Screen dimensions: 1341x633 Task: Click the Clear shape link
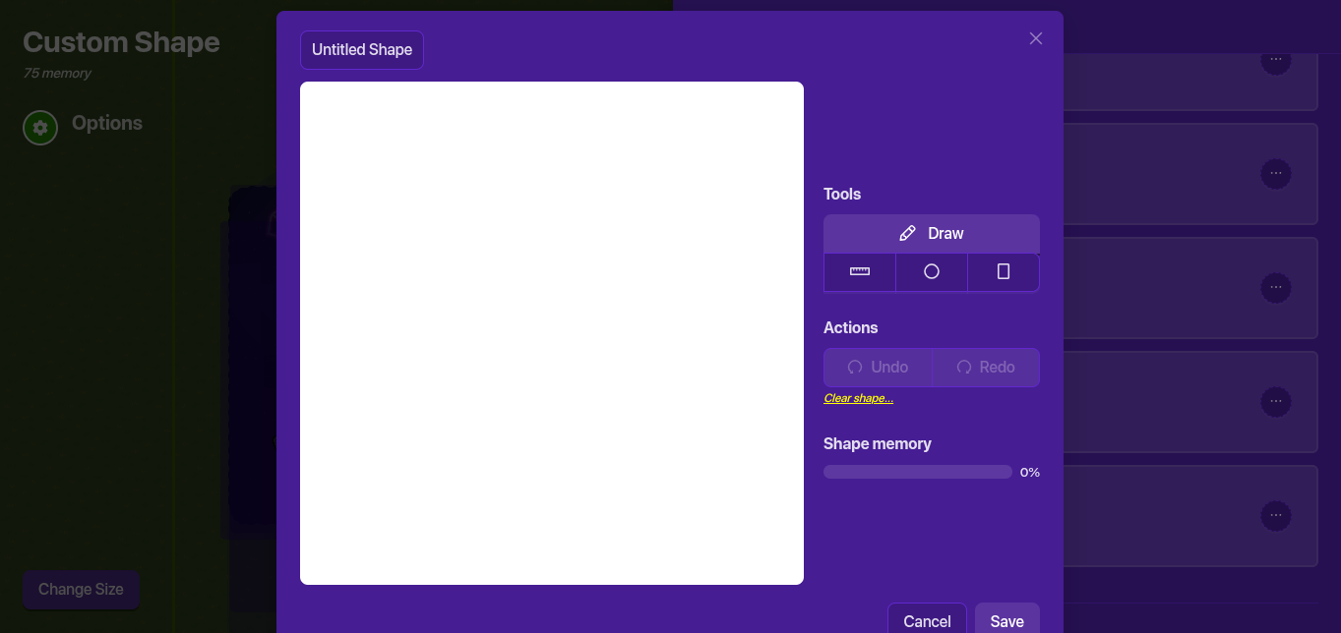coord(858,398)
